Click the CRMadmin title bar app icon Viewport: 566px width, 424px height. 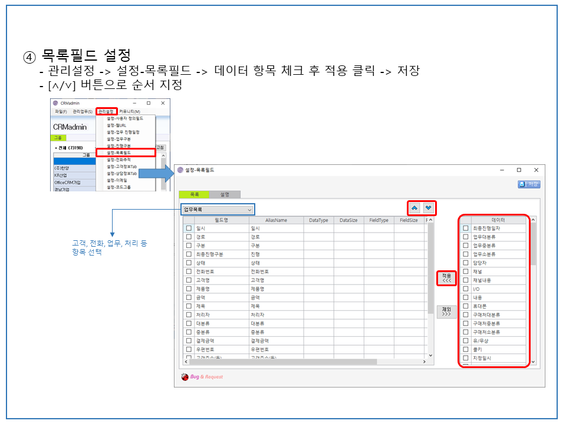pos(55,103)
